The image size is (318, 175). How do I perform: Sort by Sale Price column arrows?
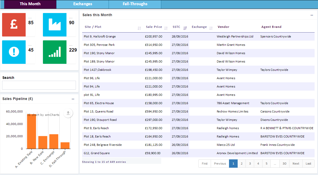coord(166,28)
